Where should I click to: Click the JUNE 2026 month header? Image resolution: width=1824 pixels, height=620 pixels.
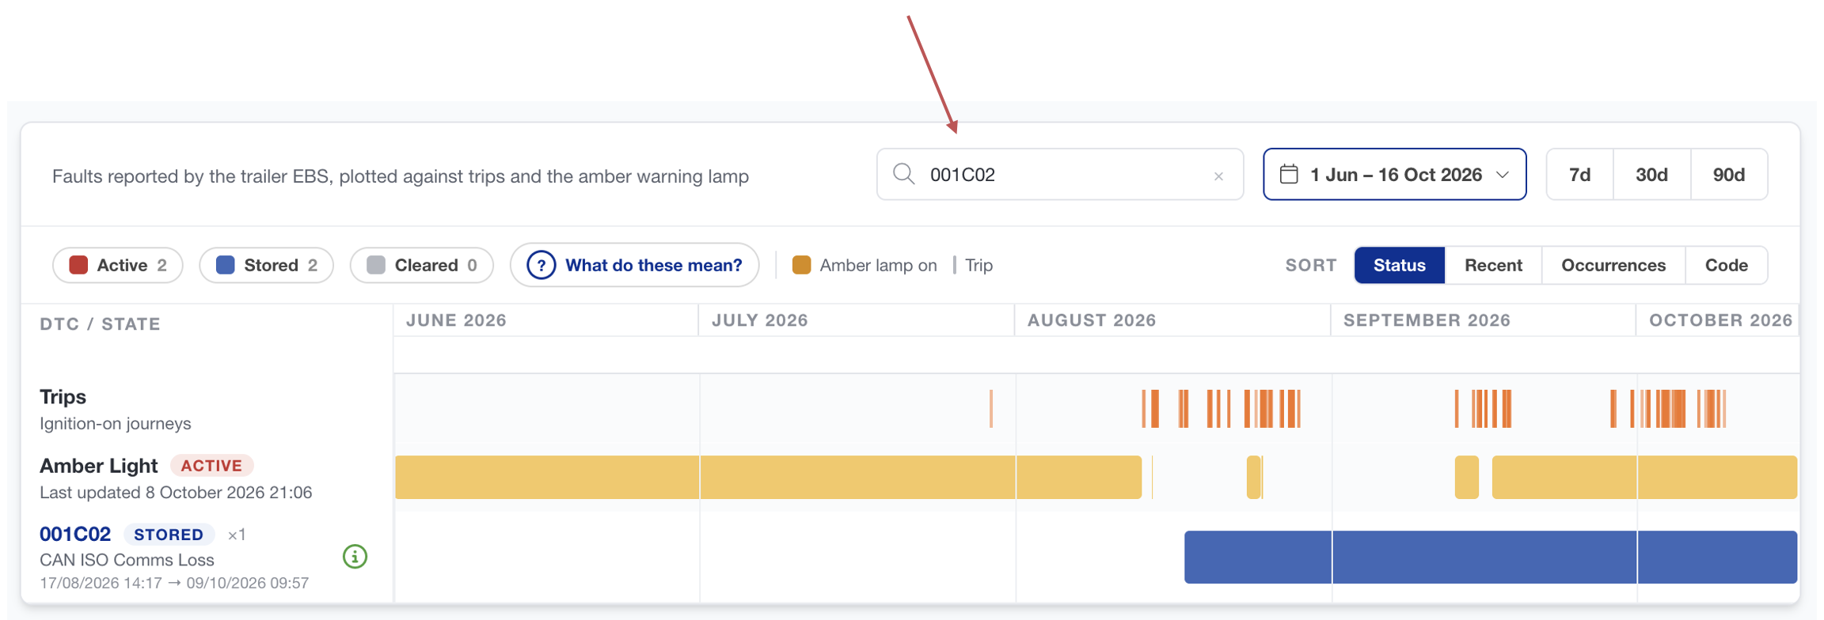point(456,320)
